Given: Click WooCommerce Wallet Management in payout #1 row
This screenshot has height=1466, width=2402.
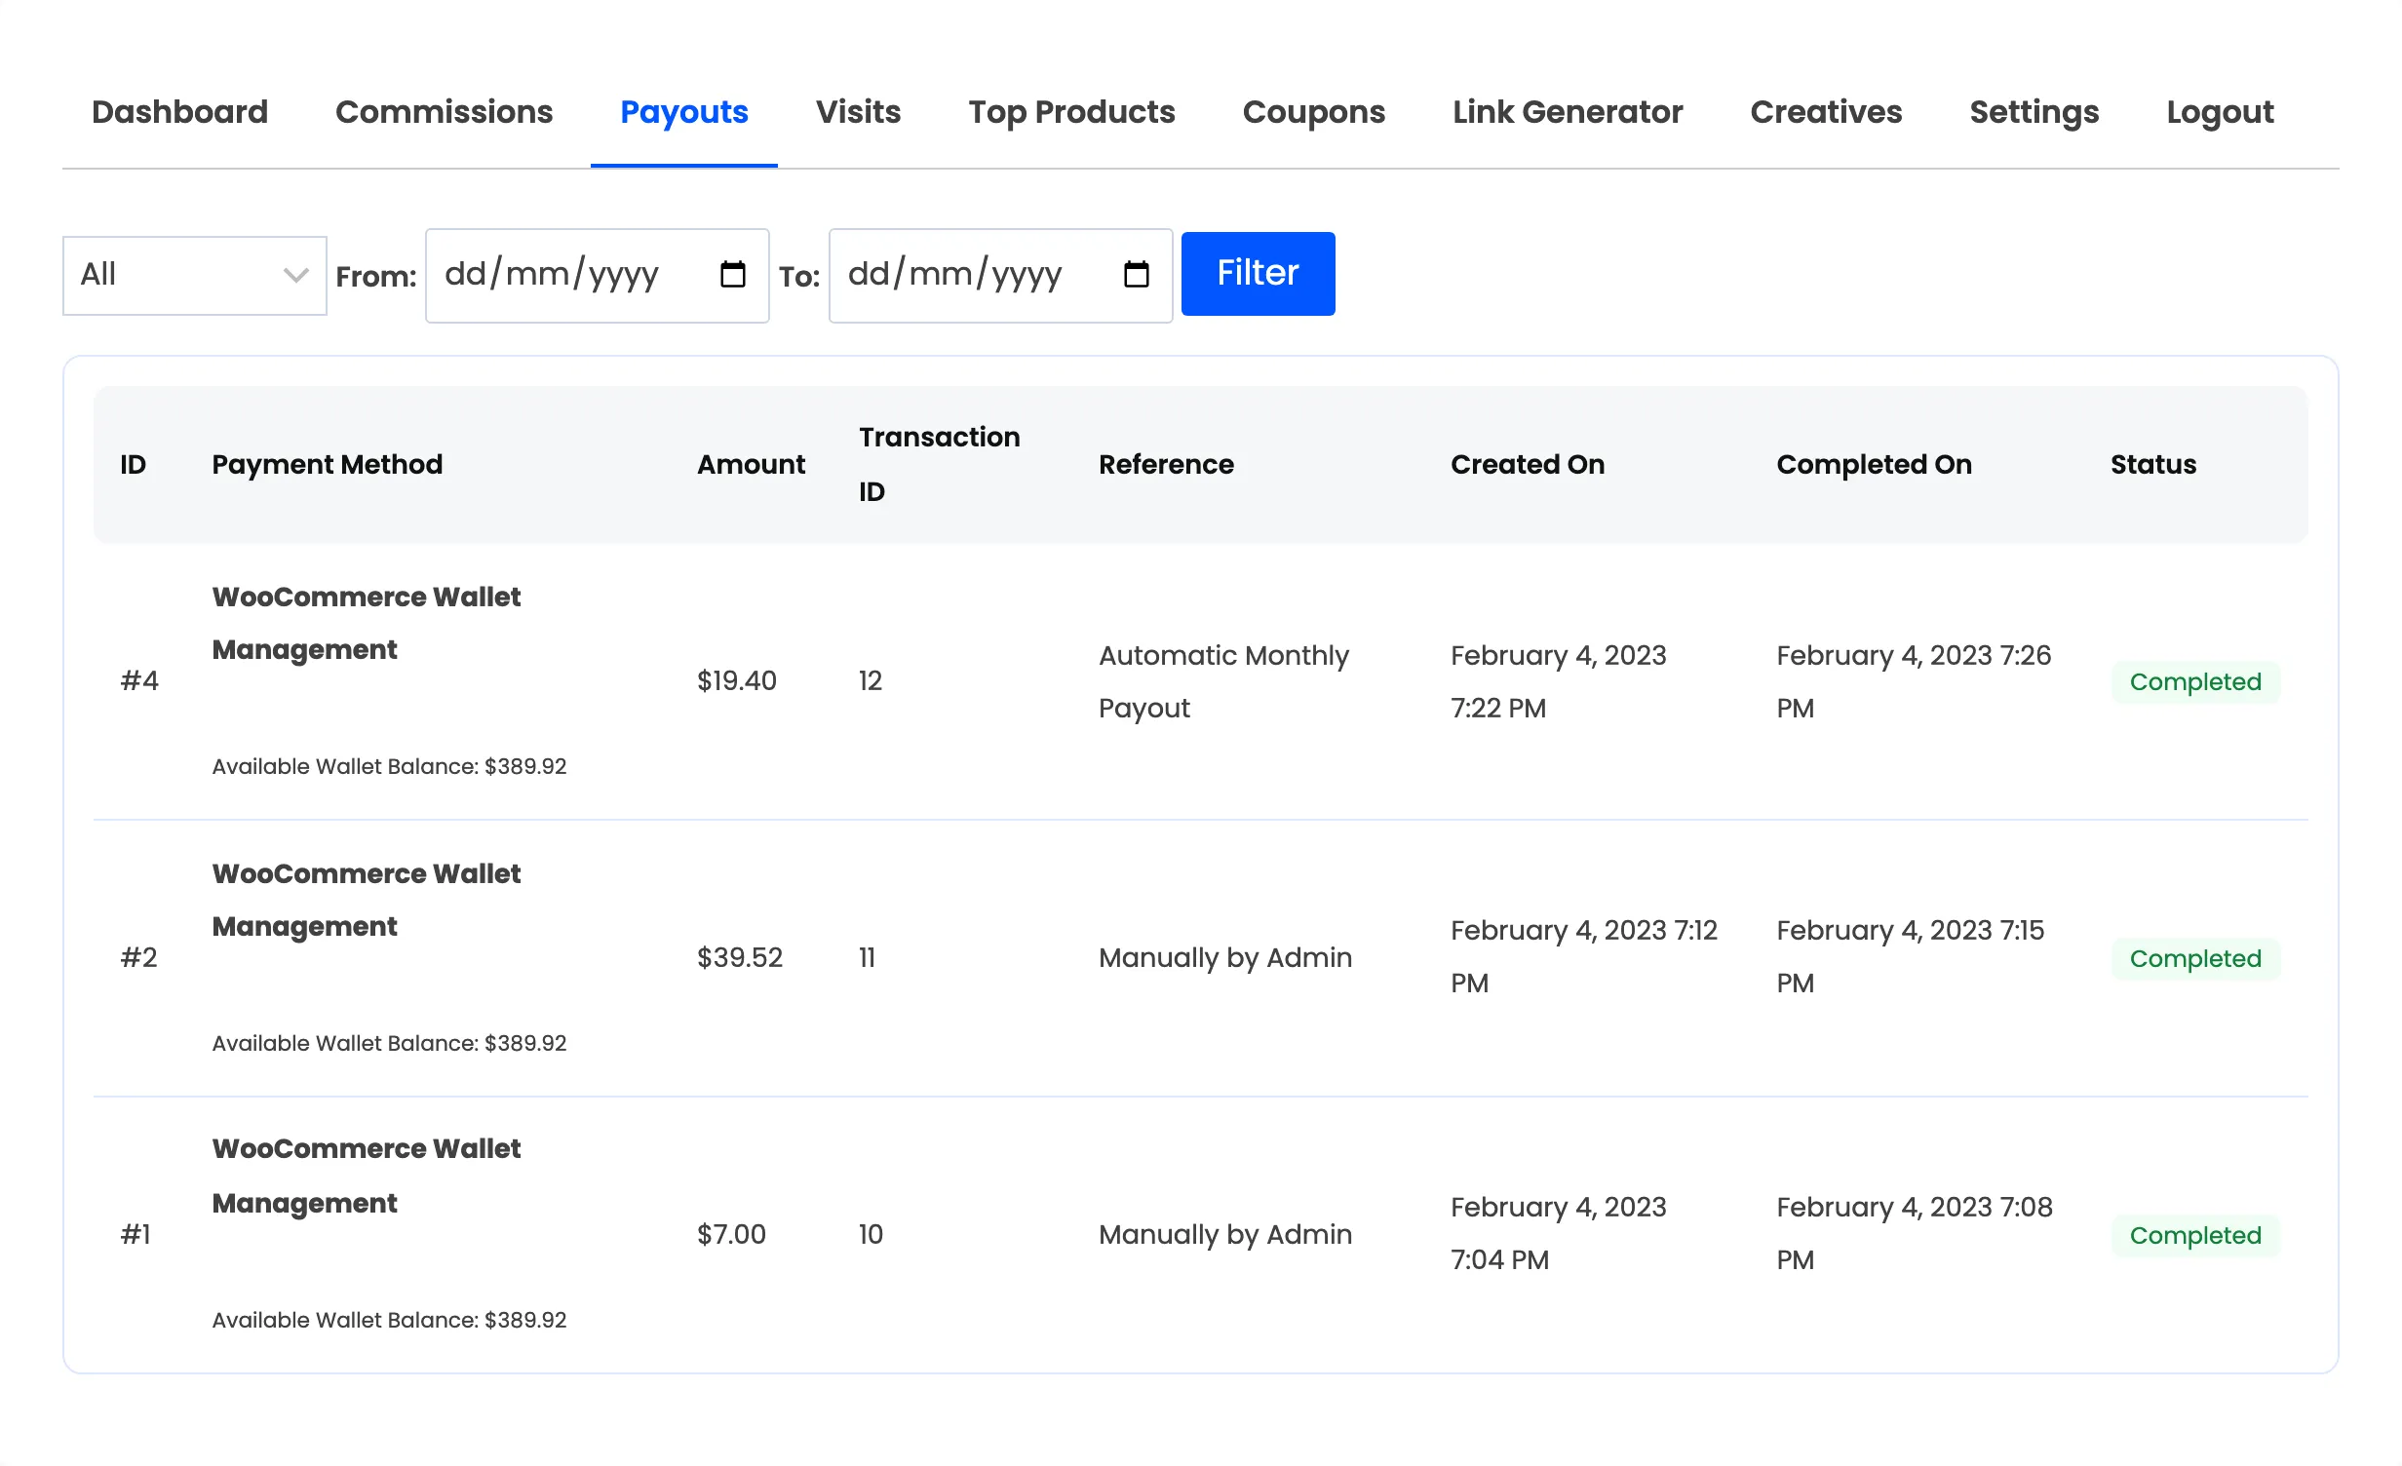Looking at the screenshot, I should click(366, 1176).
